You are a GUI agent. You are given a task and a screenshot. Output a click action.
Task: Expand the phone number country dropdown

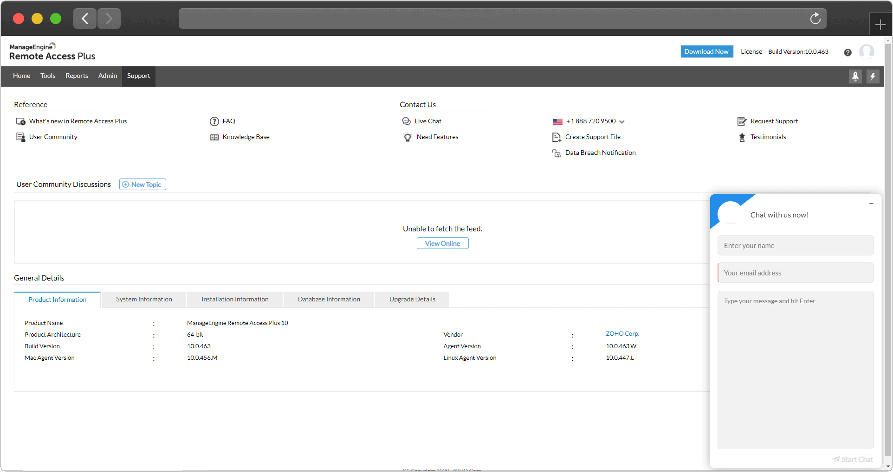(x=622, y=122)
